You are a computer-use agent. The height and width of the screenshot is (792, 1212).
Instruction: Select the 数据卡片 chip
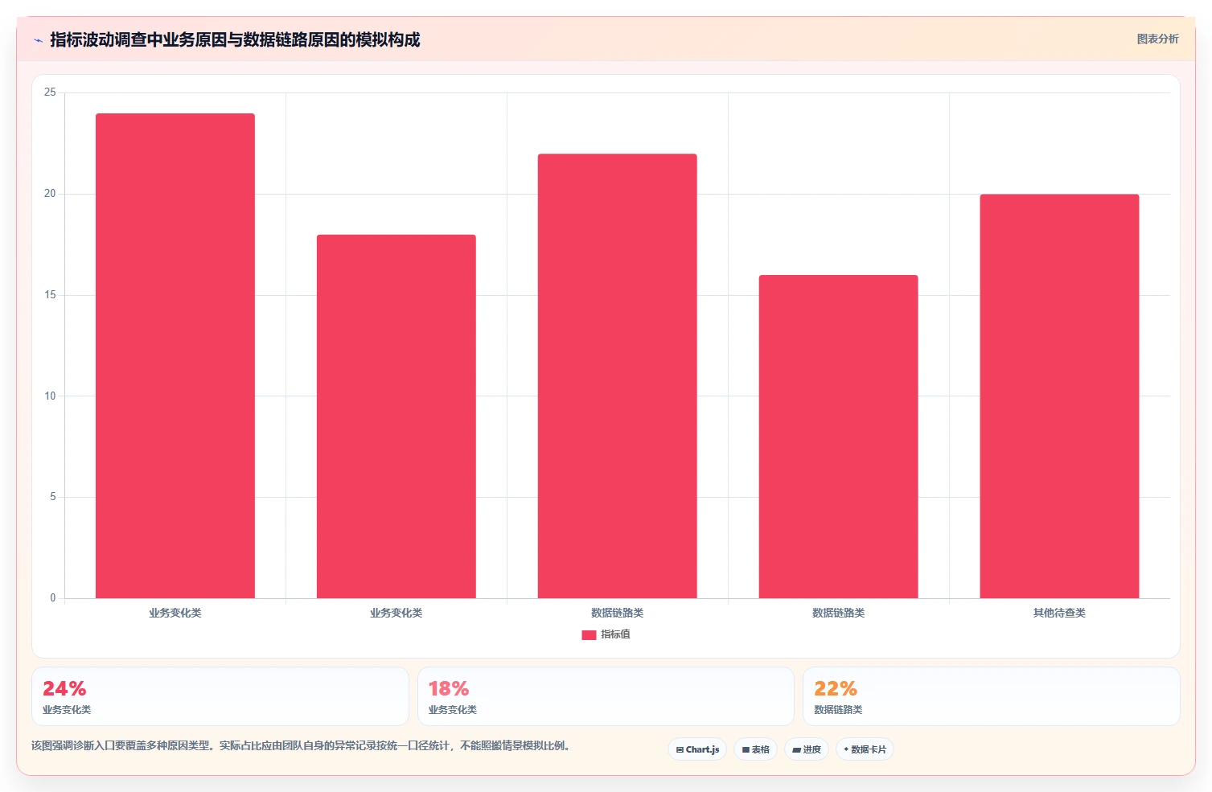[865, 749]
